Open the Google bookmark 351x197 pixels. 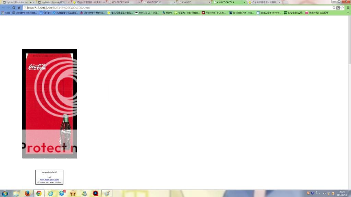[45, 13]
